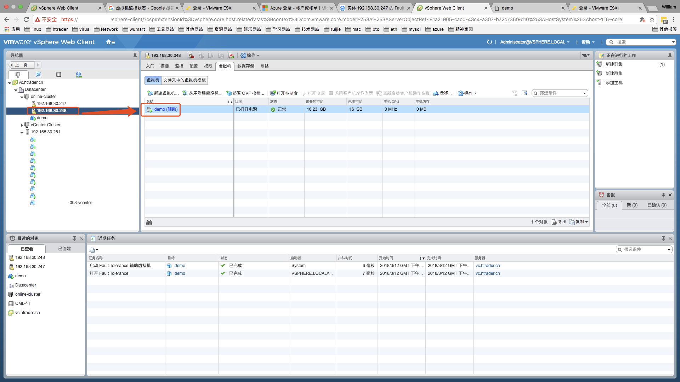Click 新建虚拟机 to create a new VM
This screenshot has width=680, height=382.
[163, 93]
